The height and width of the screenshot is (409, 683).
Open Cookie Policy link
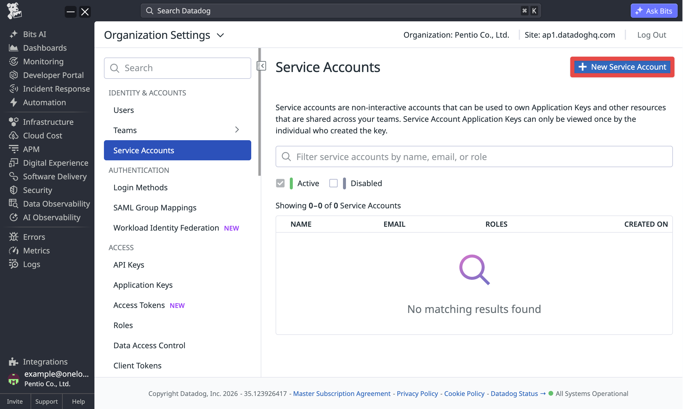pyautogui.click(x=464, y=394)
